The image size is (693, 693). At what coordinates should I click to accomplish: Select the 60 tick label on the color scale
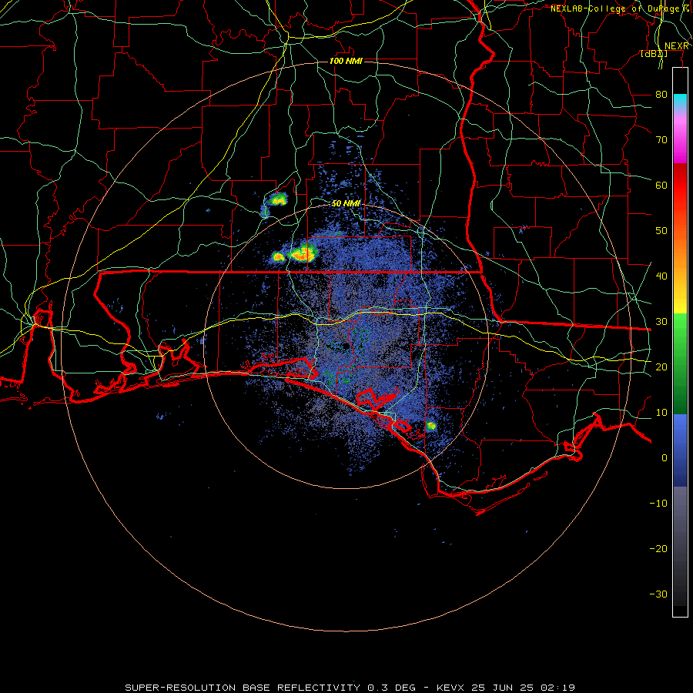click(661, 185)
